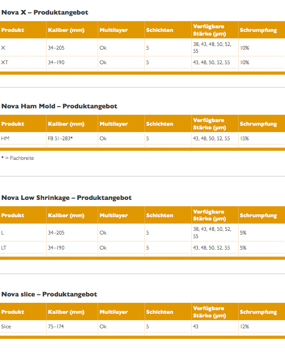
Task: Select the 'HM' product cell
Action: coord(5,138)
